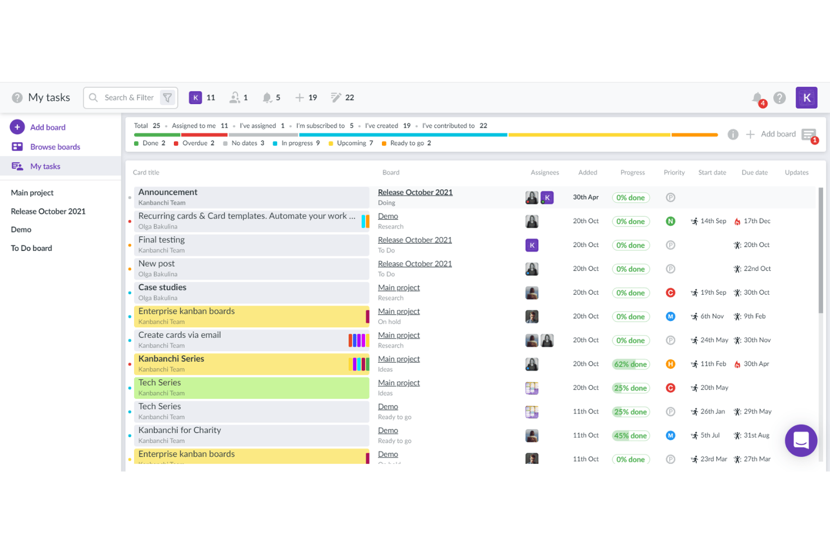Viewport: 830px width, 553px height.
Task: Click 45% done progress for Kanbanchi for Charity
Action: click(631, 435)
